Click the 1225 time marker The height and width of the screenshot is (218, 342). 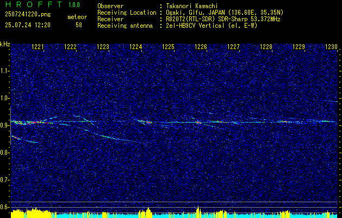(x=169, y=47)
